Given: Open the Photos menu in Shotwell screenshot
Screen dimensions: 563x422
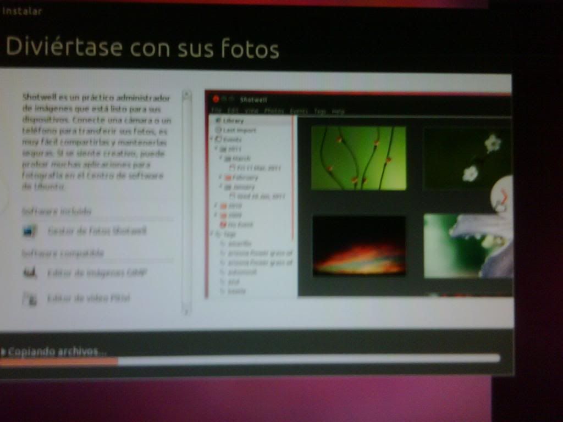Looking at the screenshot, I should (274, 111).
